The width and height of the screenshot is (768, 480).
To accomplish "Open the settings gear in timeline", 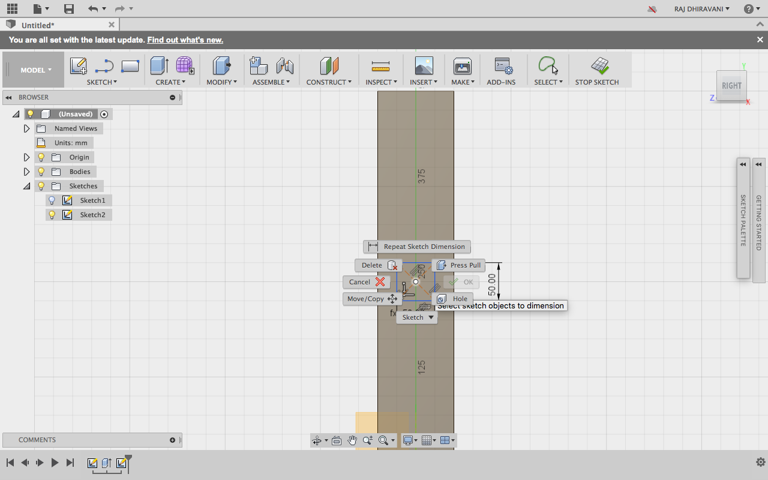I will 761,462.
